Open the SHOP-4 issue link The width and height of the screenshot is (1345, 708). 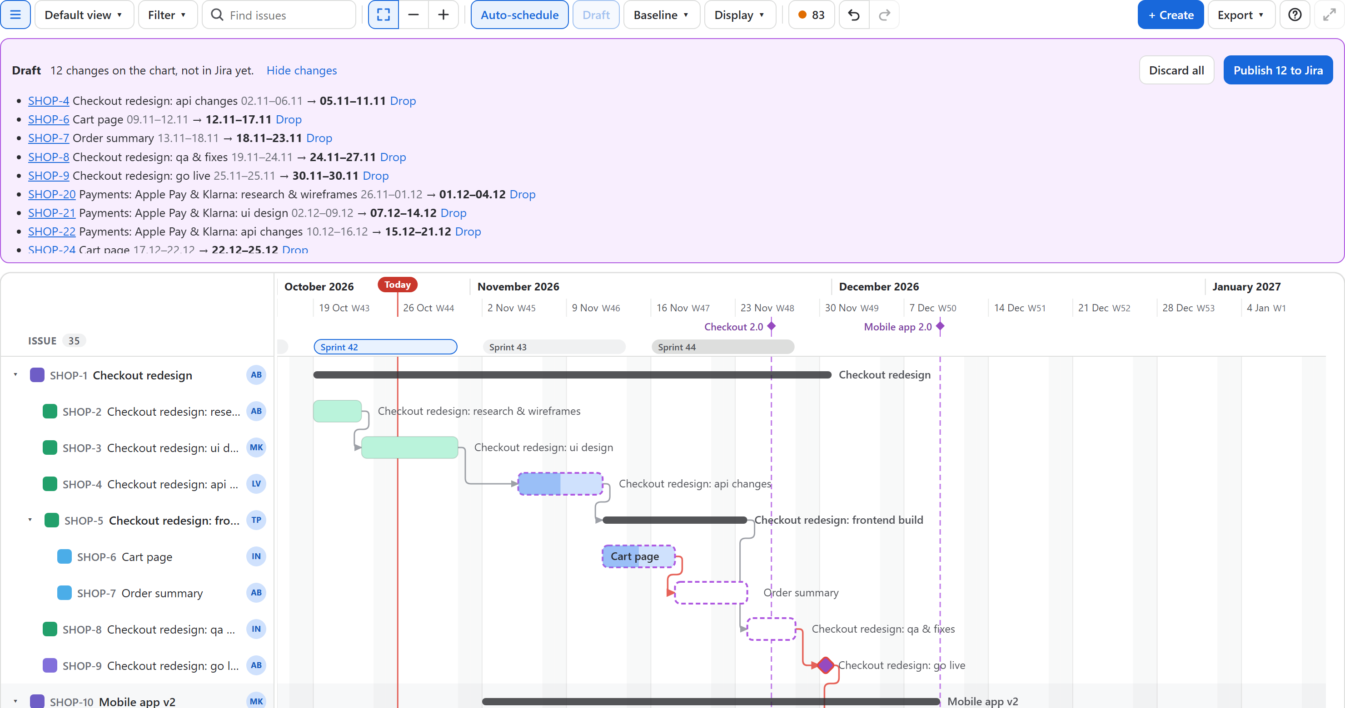click(x=48, y=101)
